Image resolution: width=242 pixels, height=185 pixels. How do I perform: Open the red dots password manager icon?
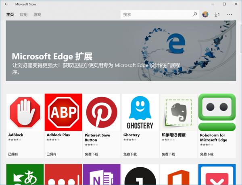tap(63, 175)
